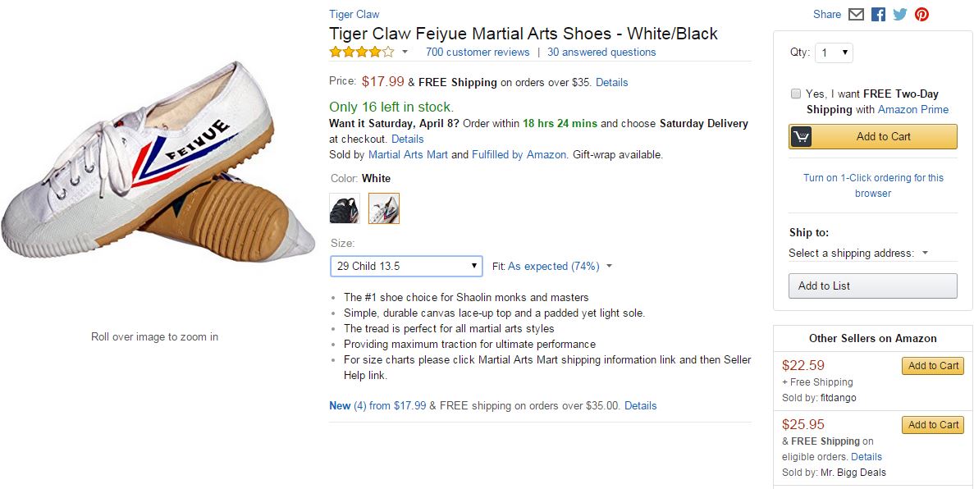The width and height of the screenshot is (974, 489).
Task: Open Select a shipping address dropdown
Action: 858,253
